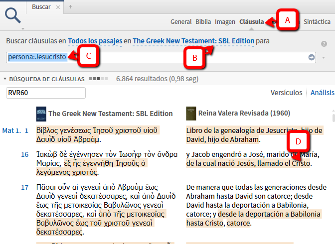Open The Greek New Testament: SBL Edition selector

[193, 41]
